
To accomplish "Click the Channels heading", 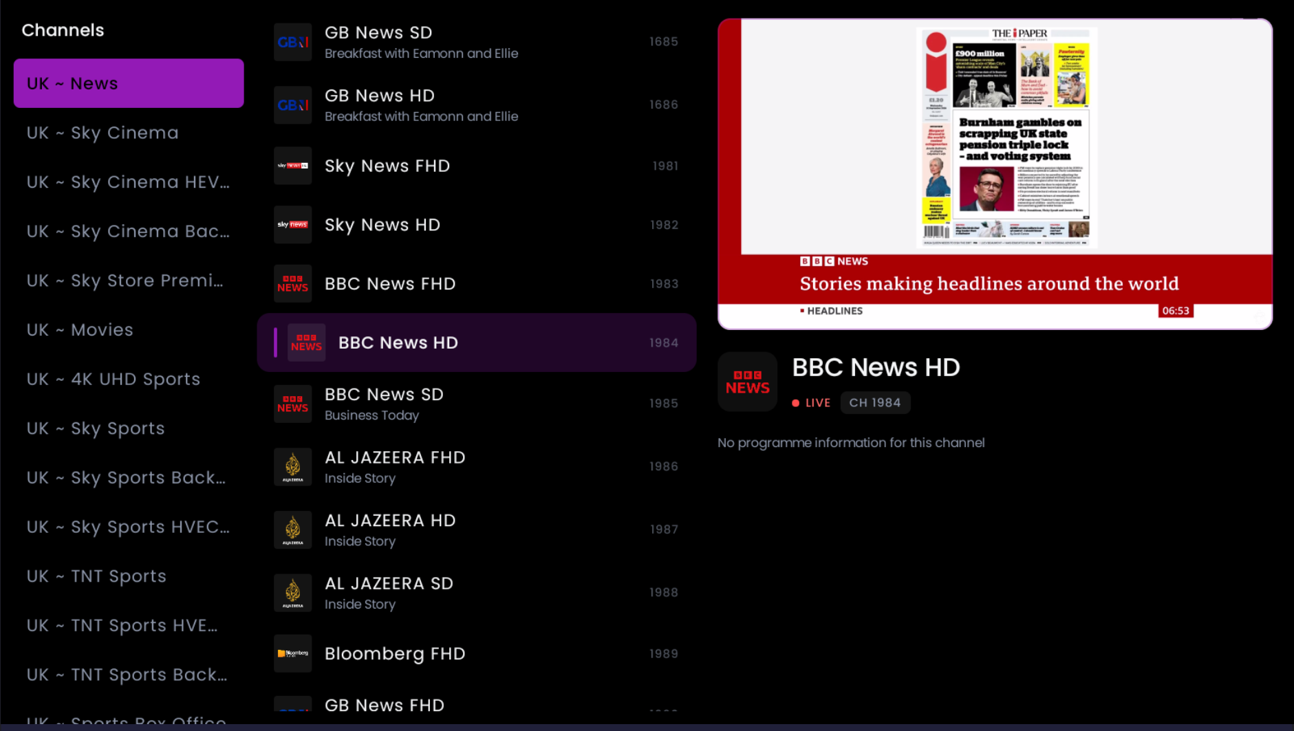I will coord(63,30).
